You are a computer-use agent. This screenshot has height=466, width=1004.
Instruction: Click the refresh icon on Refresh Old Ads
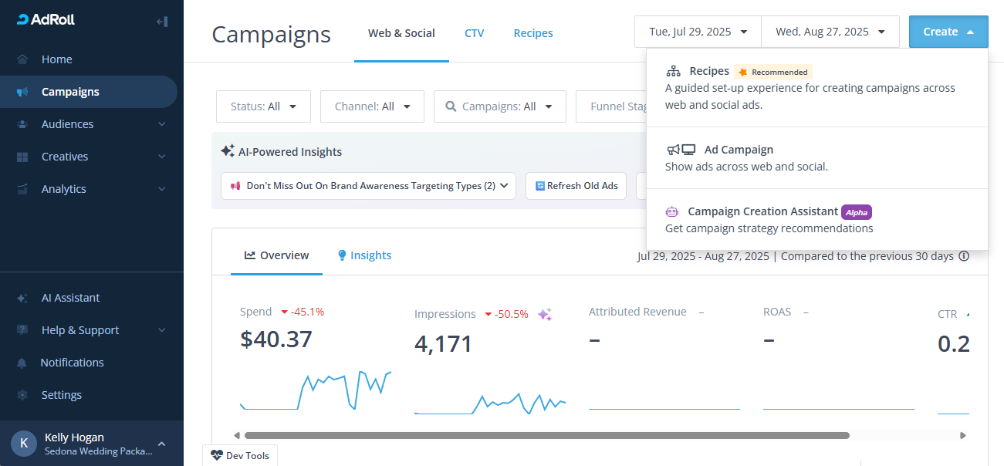point(540,186)
